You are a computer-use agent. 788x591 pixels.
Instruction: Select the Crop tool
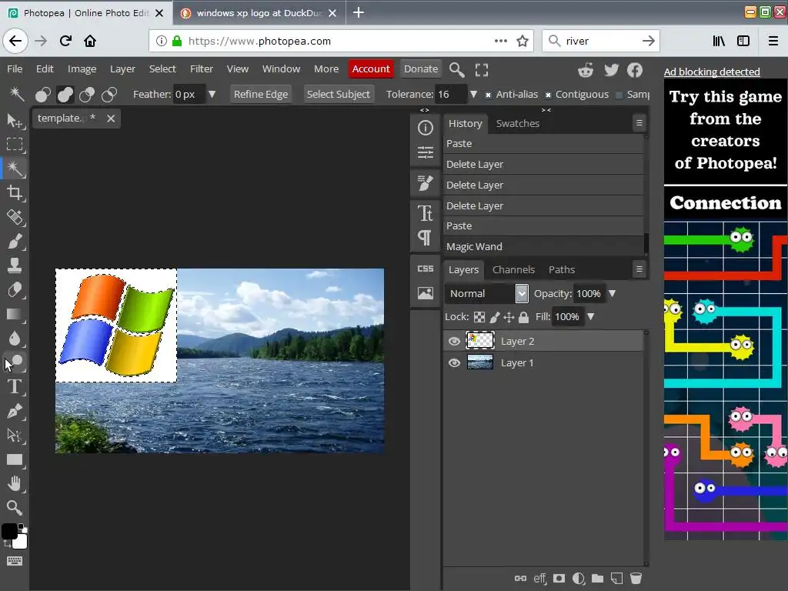coord(14,192)
